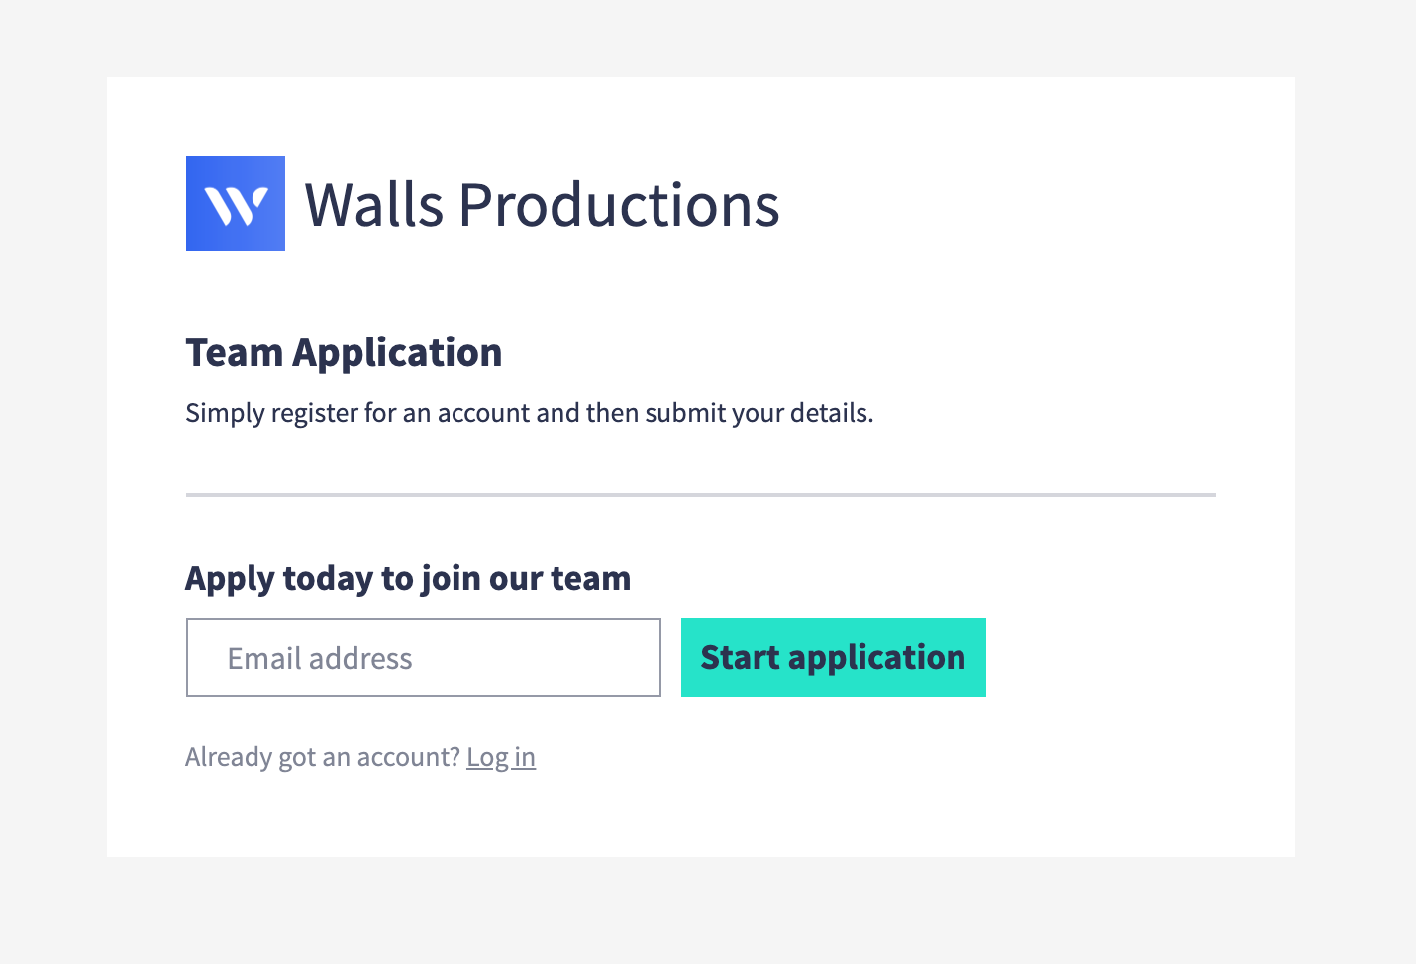Select the Walls Productions header branding
This screenshot has height=964, width=1416.
[235, 203]
